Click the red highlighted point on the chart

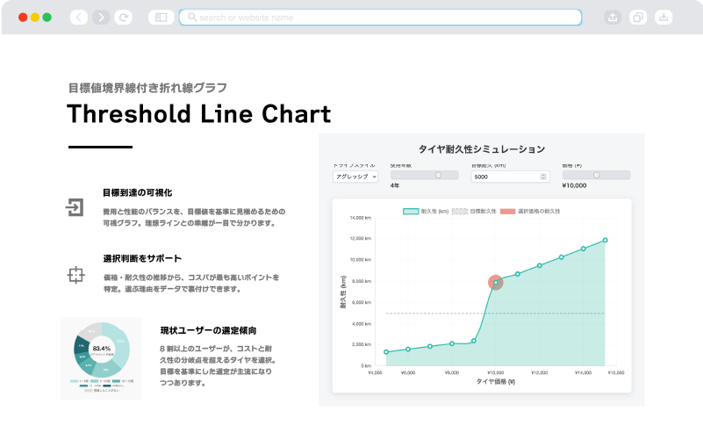click(x=495, y=282)
